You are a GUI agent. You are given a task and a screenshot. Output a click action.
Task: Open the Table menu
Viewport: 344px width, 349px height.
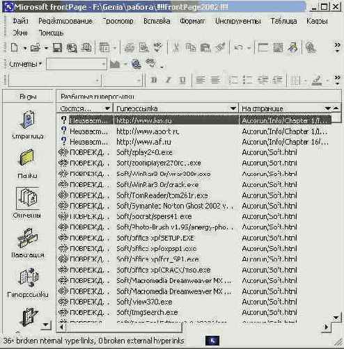pos(283,21)
